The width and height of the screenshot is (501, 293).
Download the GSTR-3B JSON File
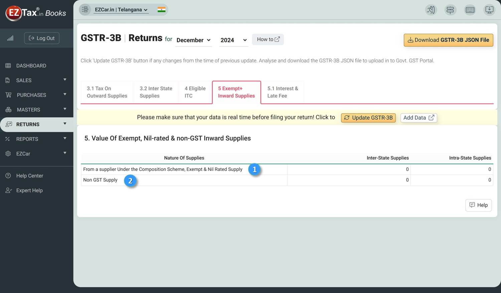[448, 40]
